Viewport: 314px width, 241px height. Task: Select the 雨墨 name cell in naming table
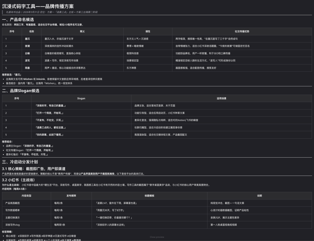click(x=27, y=68)
